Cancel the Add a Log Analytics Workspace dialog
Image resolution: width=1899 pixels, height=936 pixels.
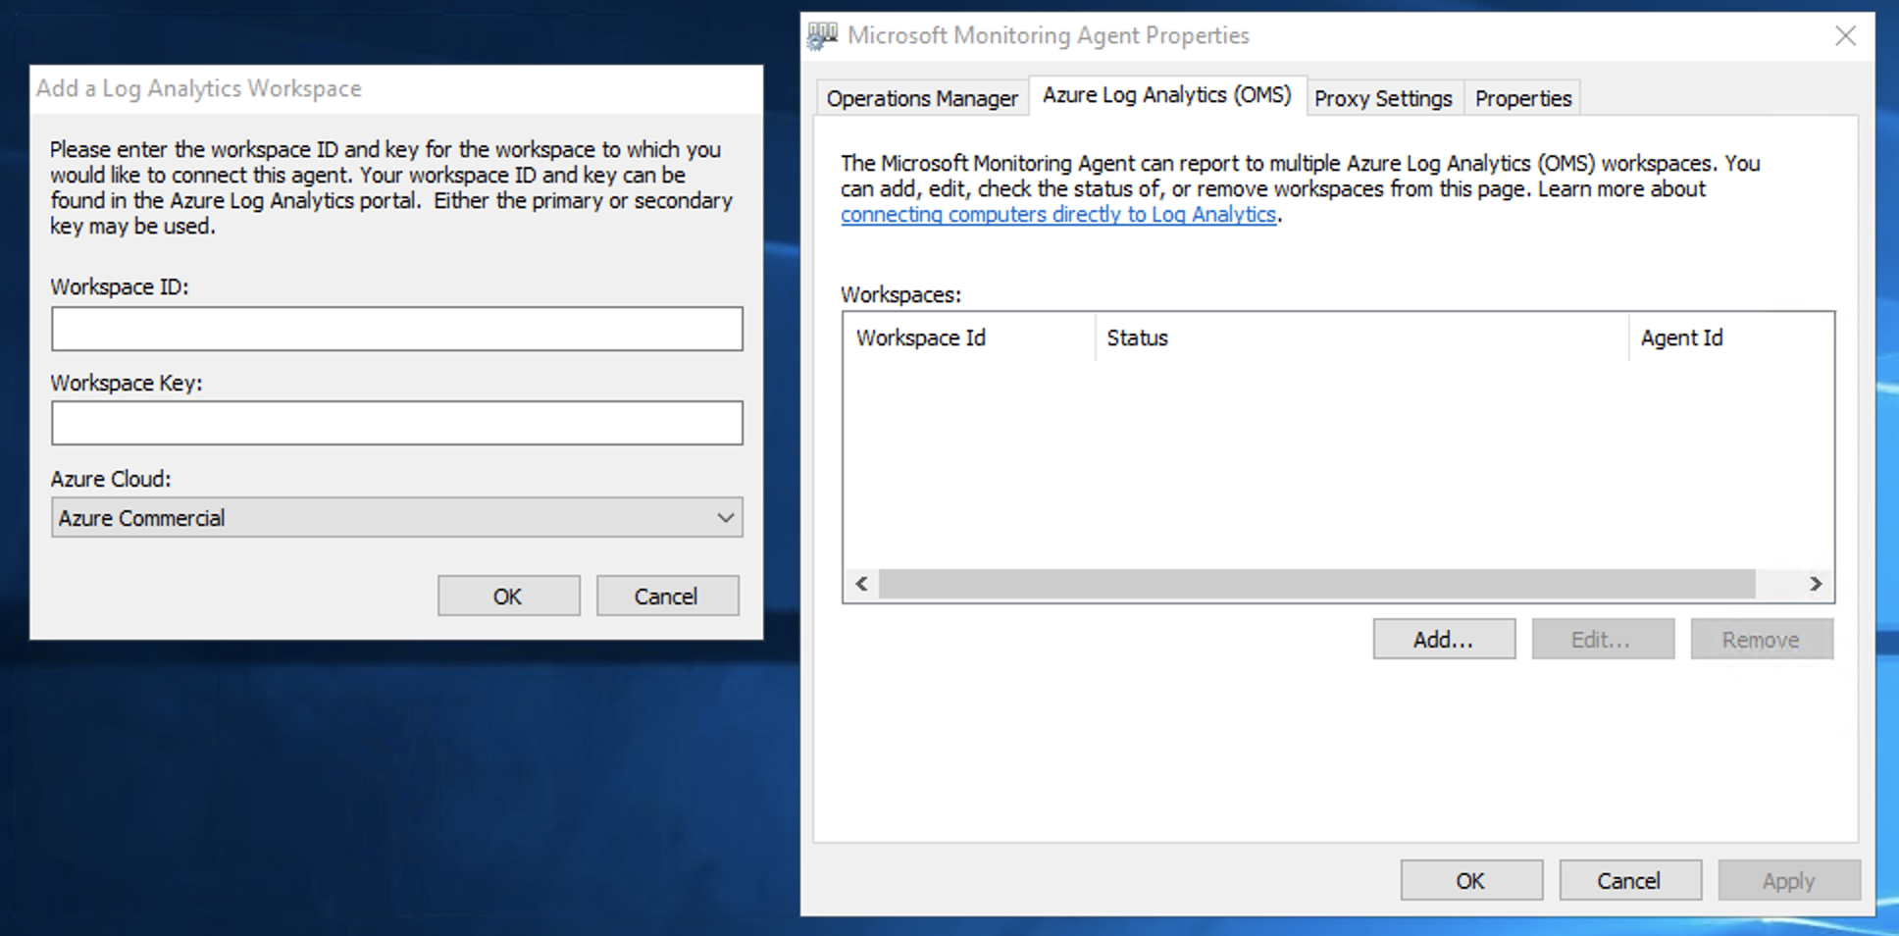(667, 596)
